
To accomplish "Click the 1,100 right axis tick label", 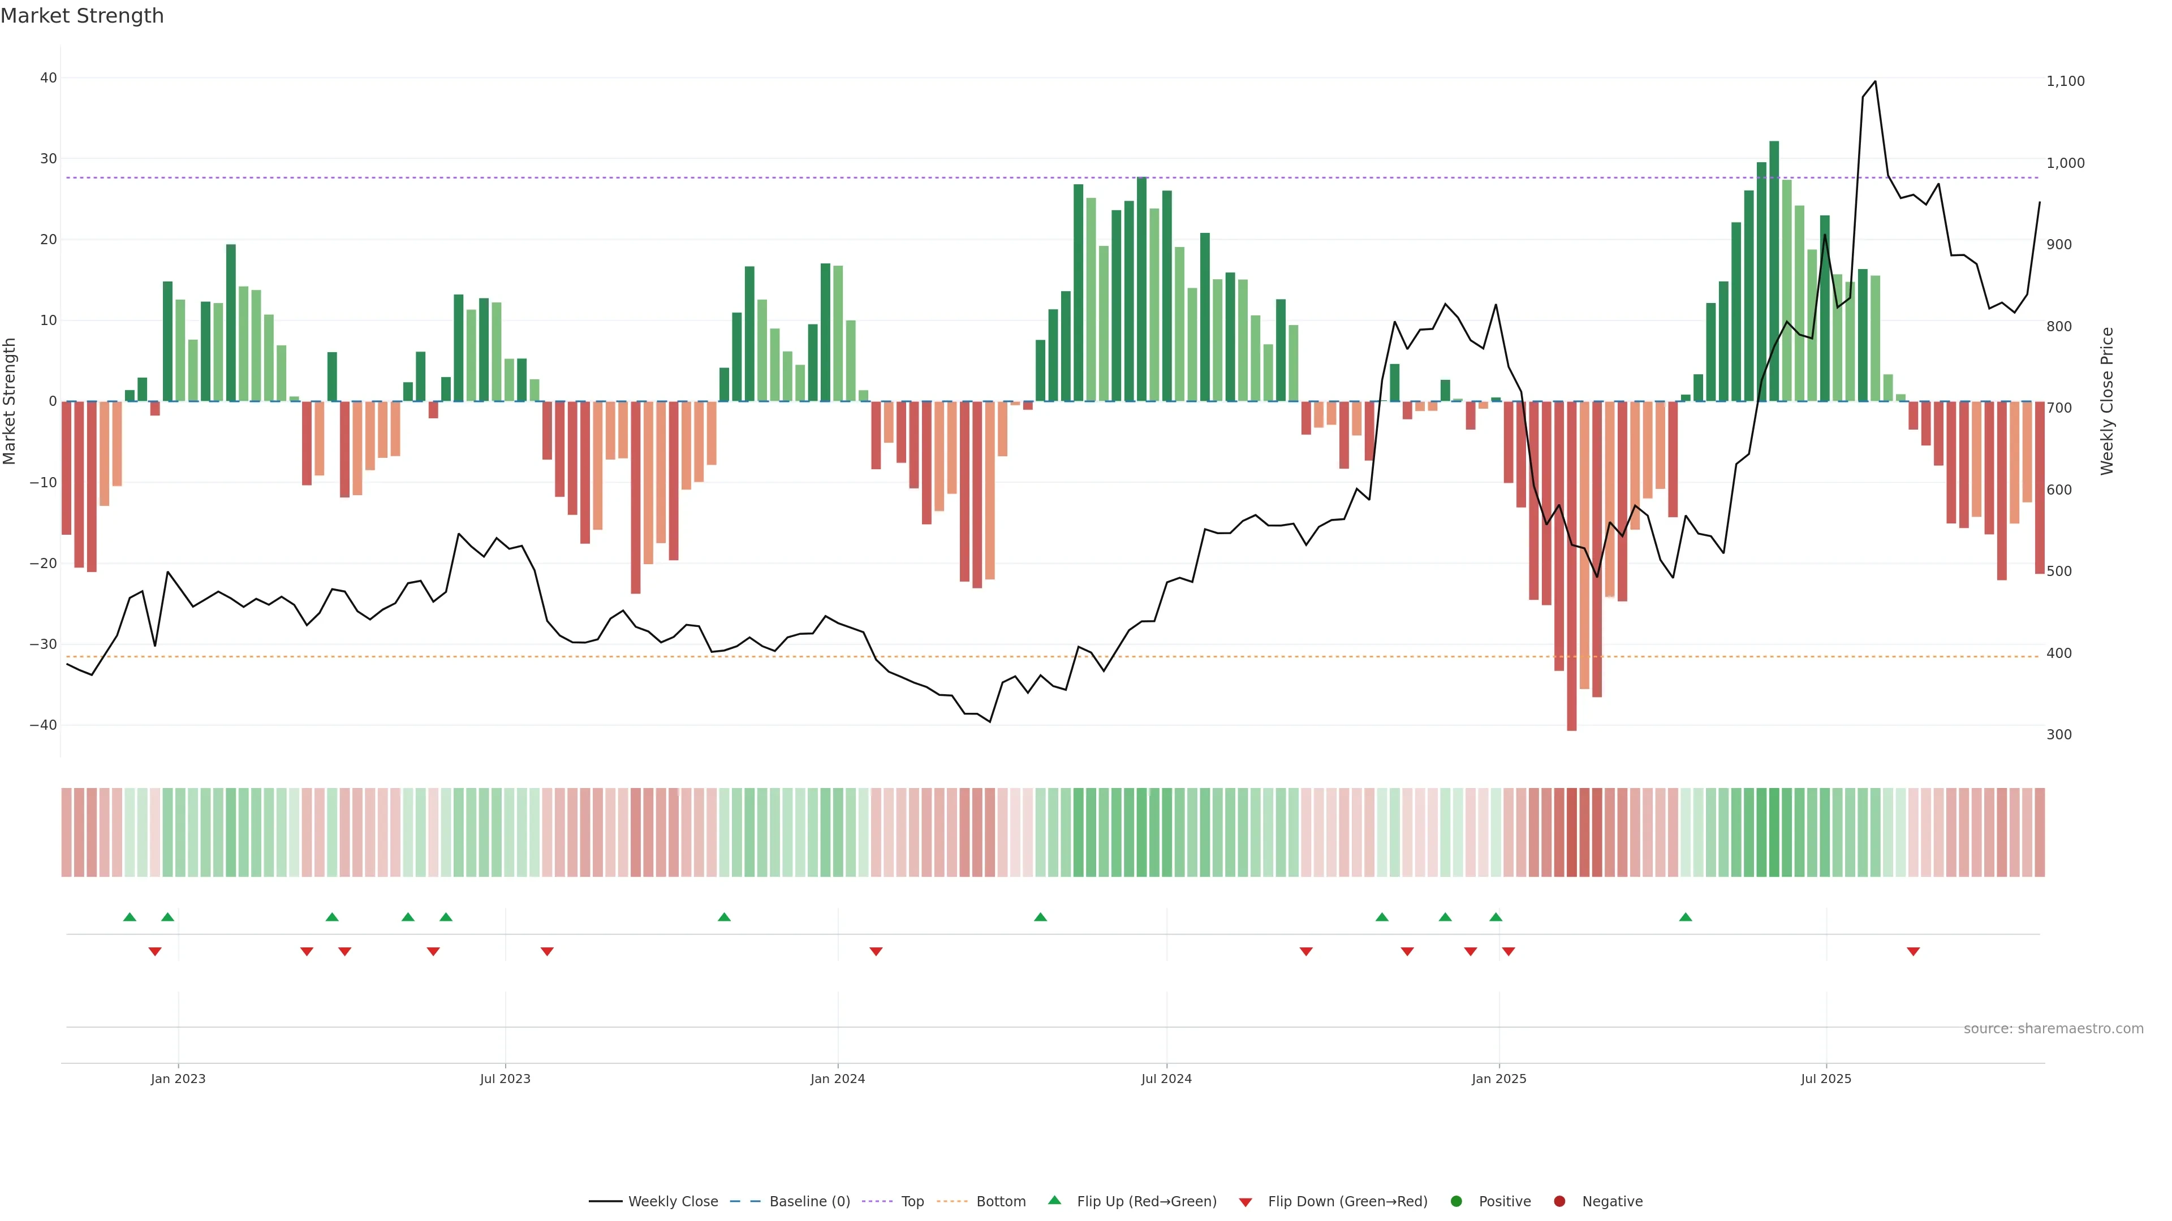I will click(x=2065, y=81).
